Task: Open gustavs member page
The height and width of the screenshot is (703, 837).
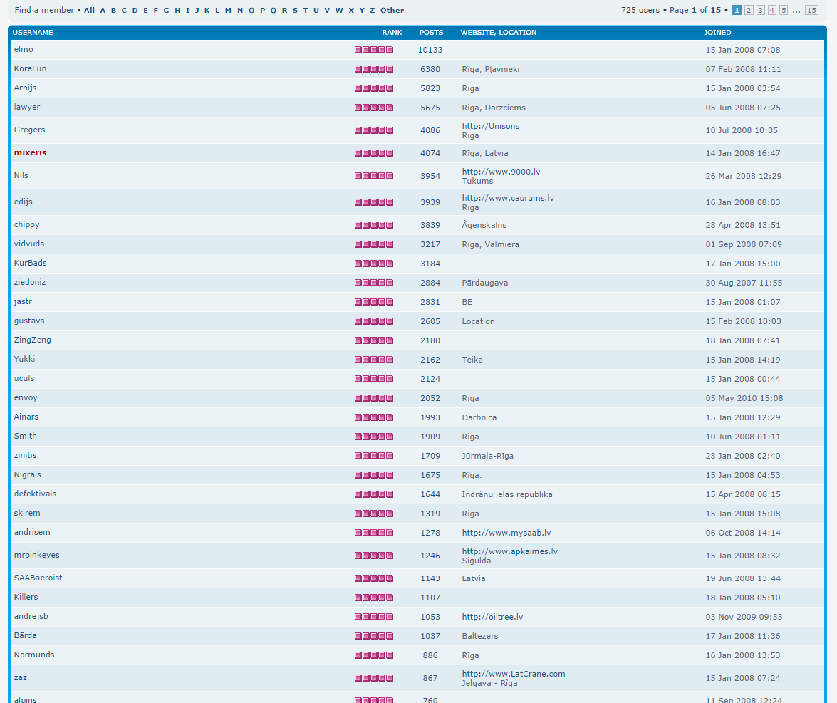Action: pyautogui.click(x=28, y=321)
